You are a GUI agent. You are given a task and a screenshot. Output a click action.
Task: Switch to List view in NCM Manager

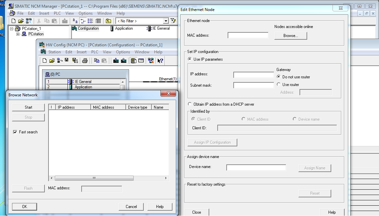pos(90,21)
